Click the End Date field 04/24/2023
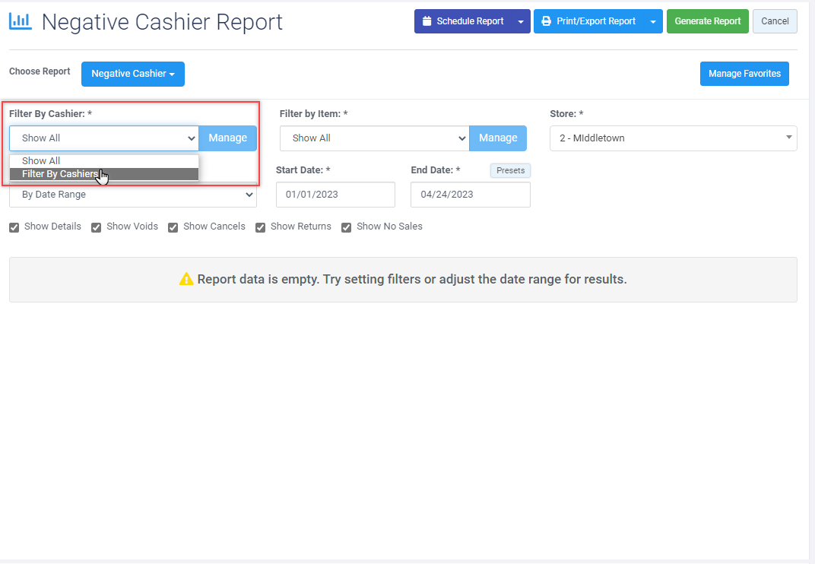 click(471, 195)
